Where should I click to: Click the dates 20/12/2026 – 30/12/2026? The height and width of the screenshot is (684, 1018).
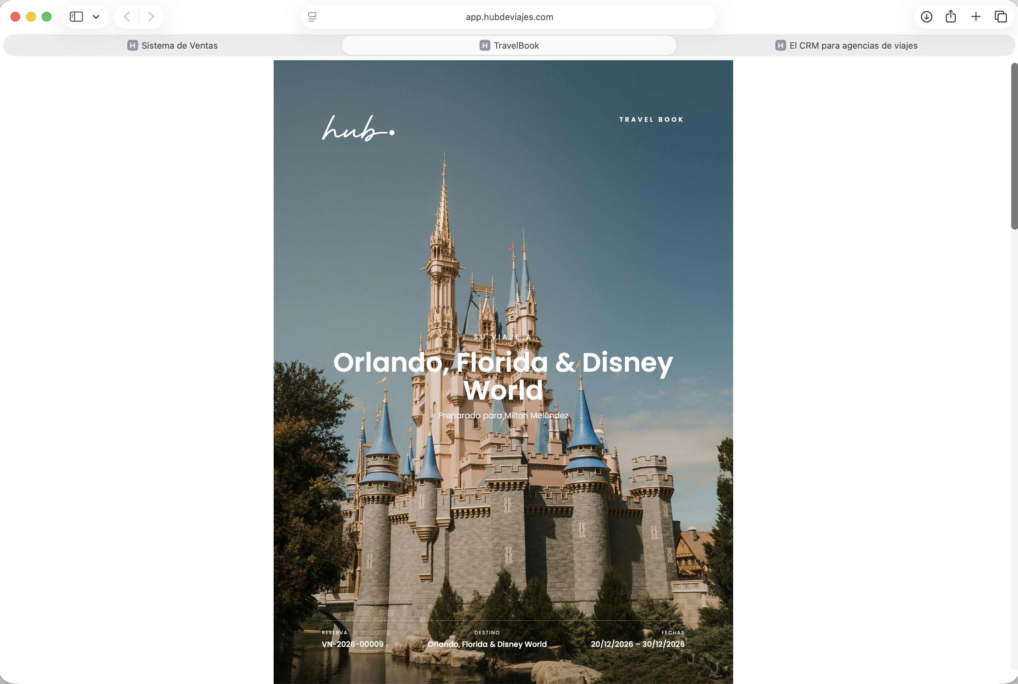point(637,644)
